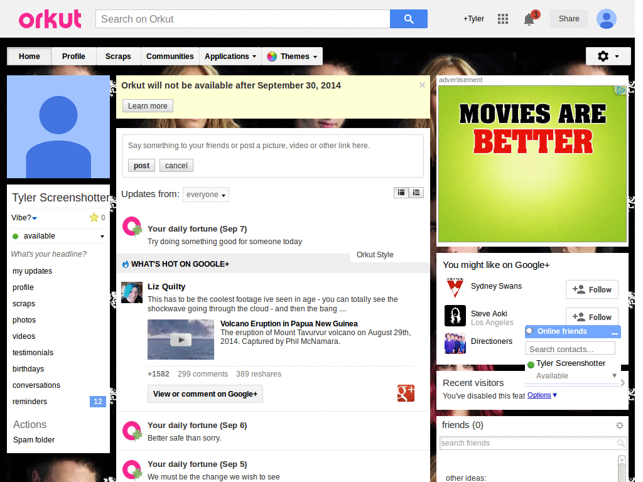643x482 pixels.
Task: Follow Sydney Swans
Action: 592,289
